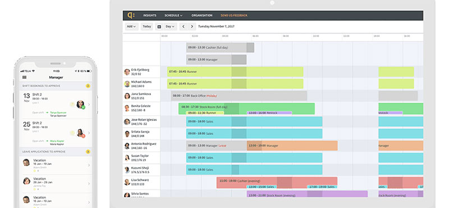The image size is (449, 208).
Task: Click the Send Us Feedback link
Action: coord(234,16)
